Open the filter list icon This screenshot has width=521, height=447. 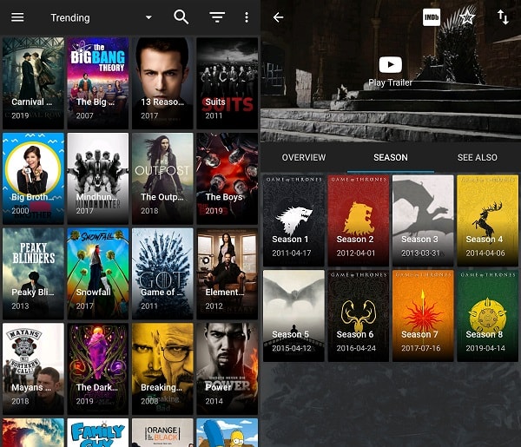coord(217,17)
